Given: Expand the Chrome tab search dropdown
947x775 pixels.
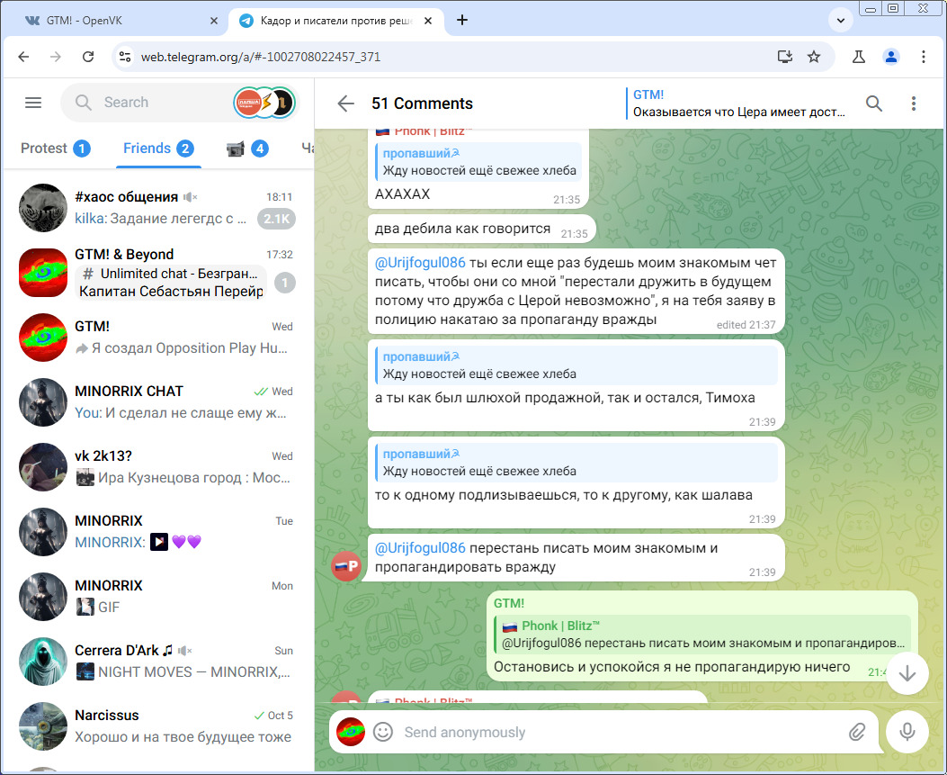Looking at the screenshot, I should [842, 20].
